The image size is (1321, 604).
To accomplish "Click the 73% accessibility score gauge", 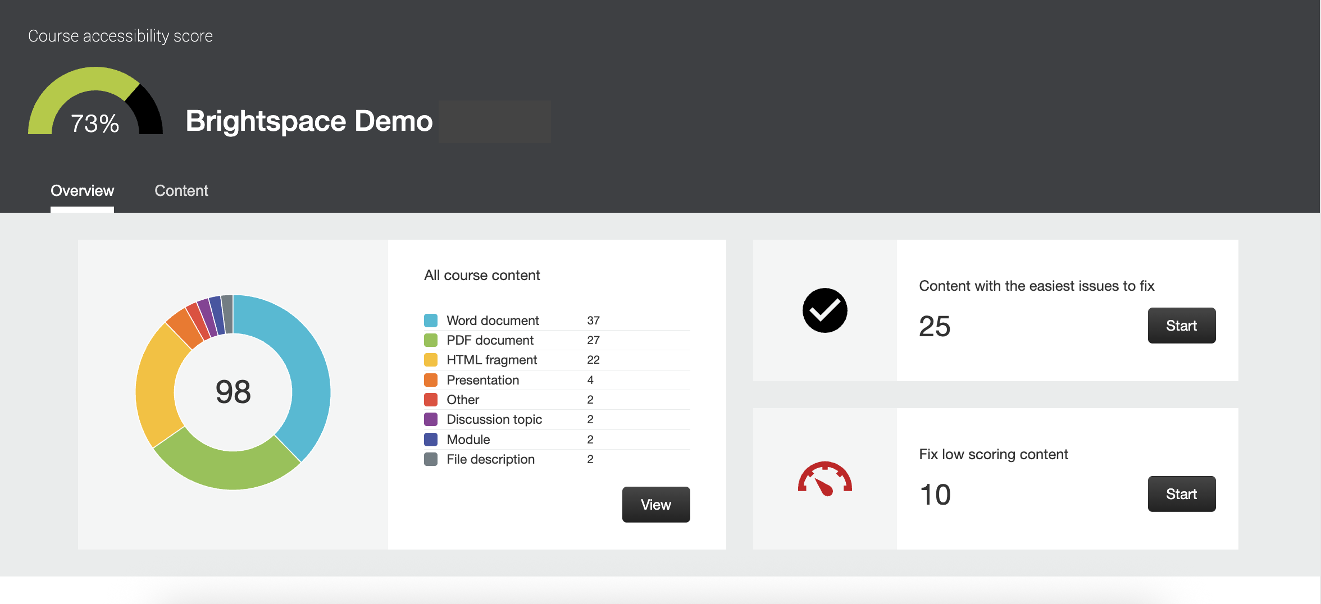I will pyautogui.click(x=95, y=100).
